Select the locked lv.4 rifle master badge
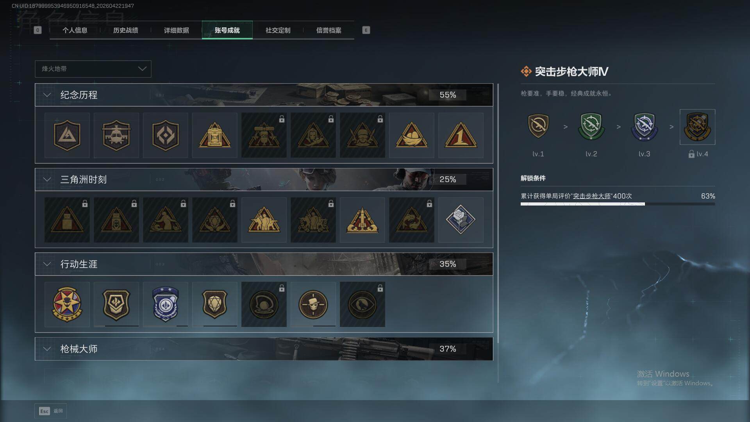 (x=697, y=127)
